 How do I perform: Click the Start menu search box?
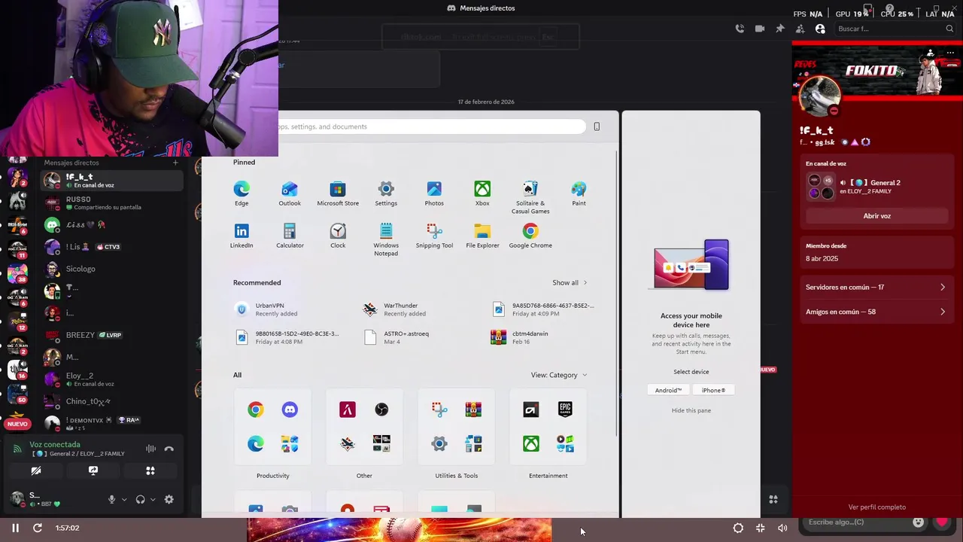pos(431,126)
